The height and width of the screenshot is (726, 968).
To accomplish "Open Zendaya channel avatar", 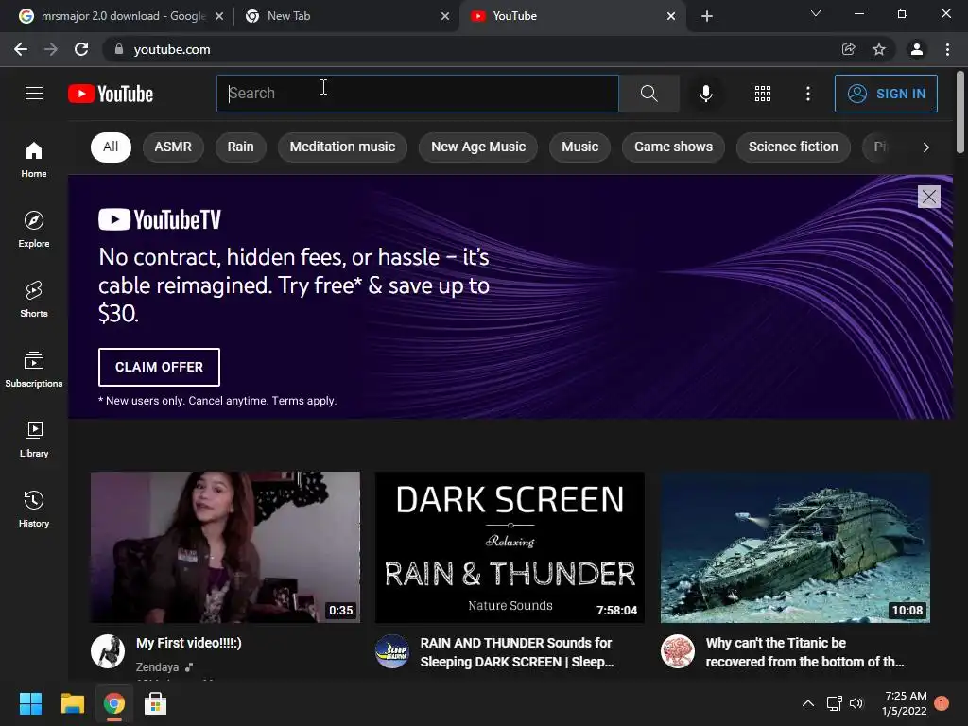I will click(108, 651).
